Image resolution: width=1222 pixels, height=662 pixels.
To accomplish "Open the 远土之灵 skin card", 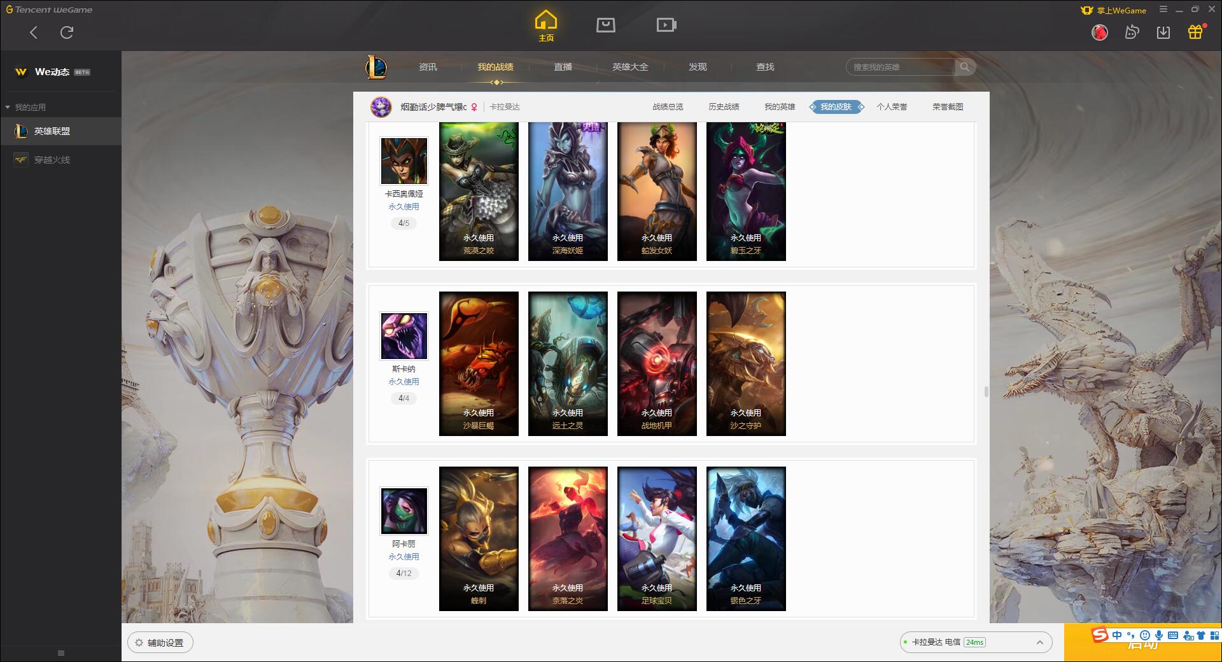I will 568,364.
